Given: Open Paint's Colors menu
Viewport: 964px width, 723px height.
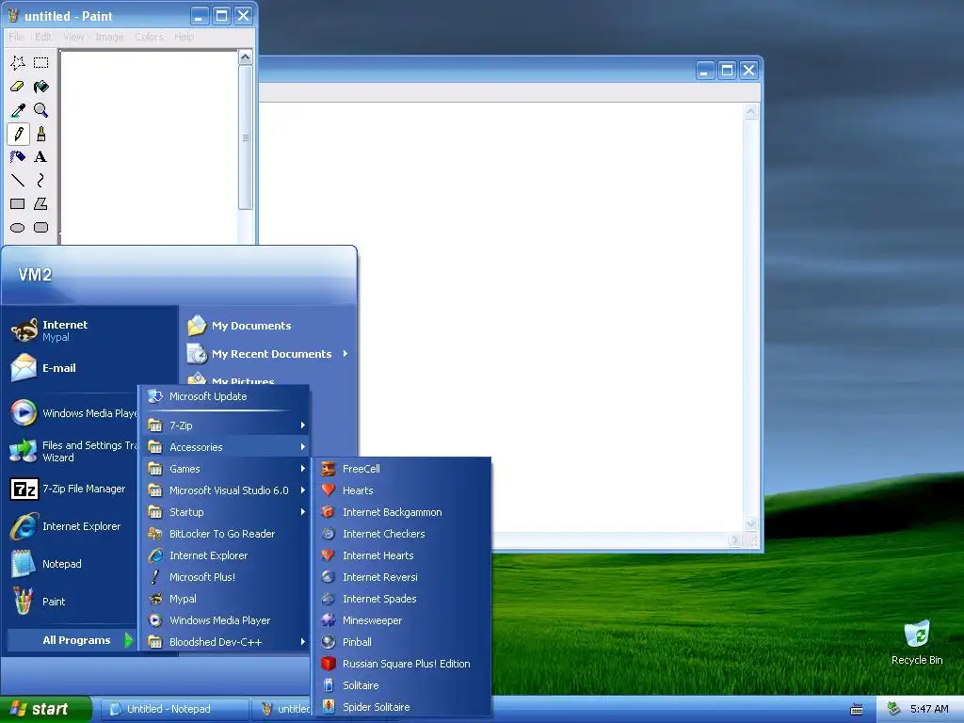Looking at the screenshot, I should [x=150, y=37].
